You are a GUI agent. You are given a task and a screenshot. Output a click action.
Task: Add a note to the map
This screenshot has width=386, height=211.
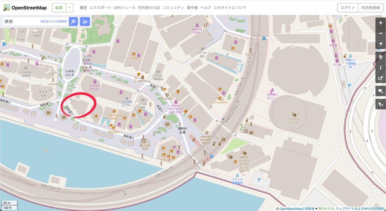[x=381, y=91]
